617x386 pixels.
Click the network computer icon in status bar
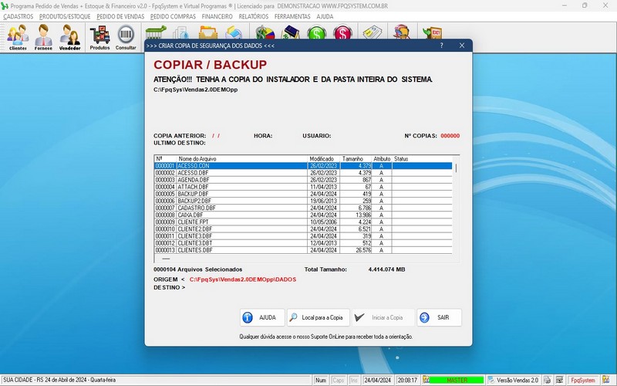558,380
